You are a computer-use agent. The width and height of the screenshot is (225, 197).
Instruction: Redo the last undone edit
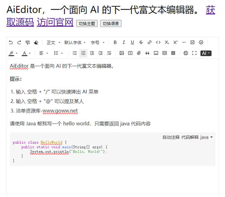coord(19,43)
